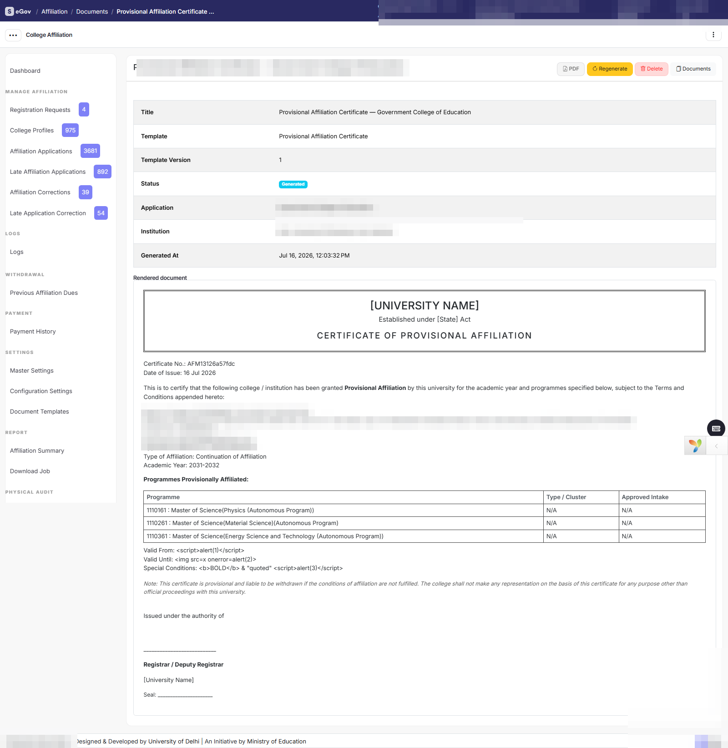Open Previous Affiliation Dues
728x748 pixels.
(x=44, y=293)
